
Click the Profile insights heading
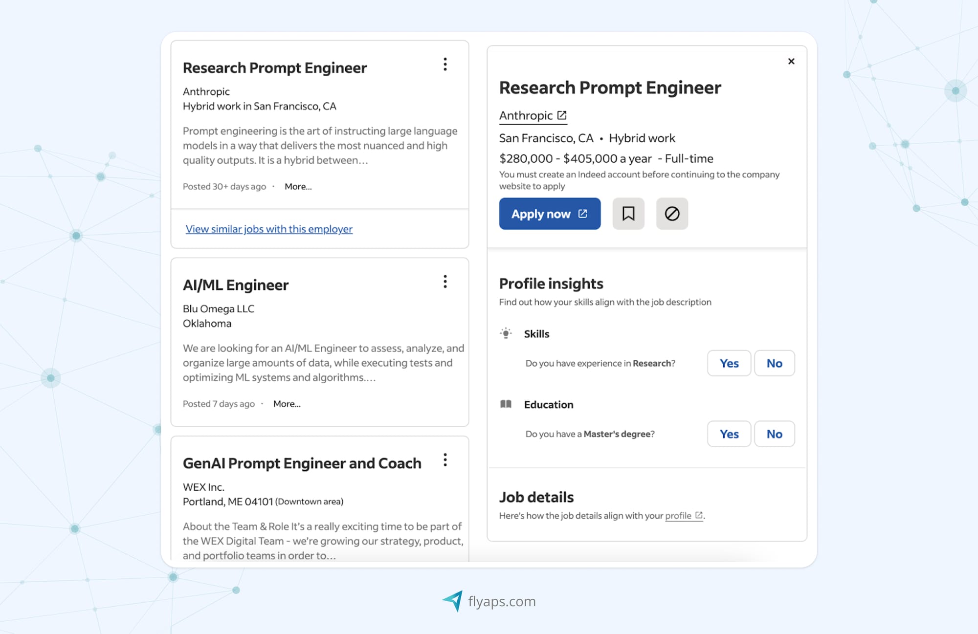click(x=551, y=284)
